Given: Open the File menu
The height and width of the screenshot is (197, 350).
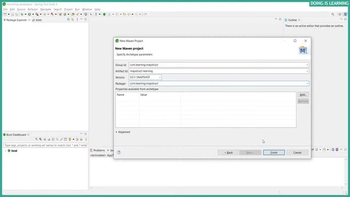Looking at the screenshot, I should point(5,9).
